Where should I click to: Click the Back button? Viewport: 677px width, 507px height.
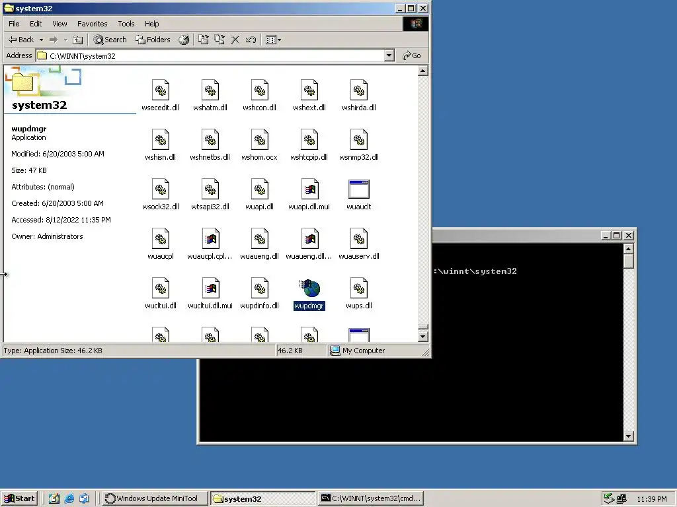point(21,40)
